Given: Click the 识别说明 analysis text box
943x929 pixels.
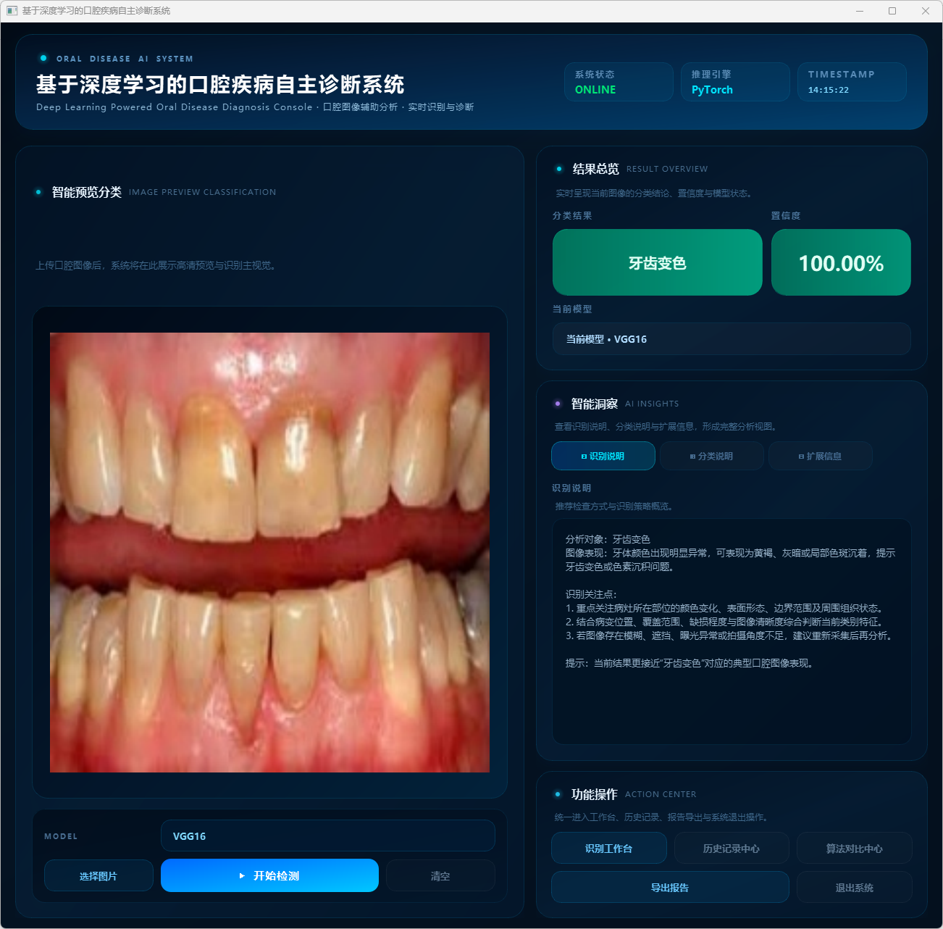Looking at the screenshot, I should click(x=731, y=630).
